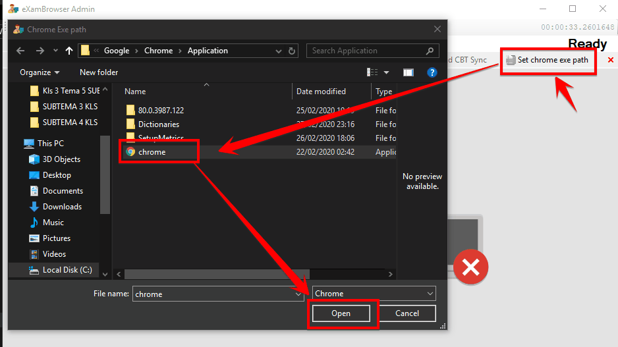The image size is (618, 347).
Task: Click CBT Sync item in eXamBrowser toolbar
Action: (467, 60)
